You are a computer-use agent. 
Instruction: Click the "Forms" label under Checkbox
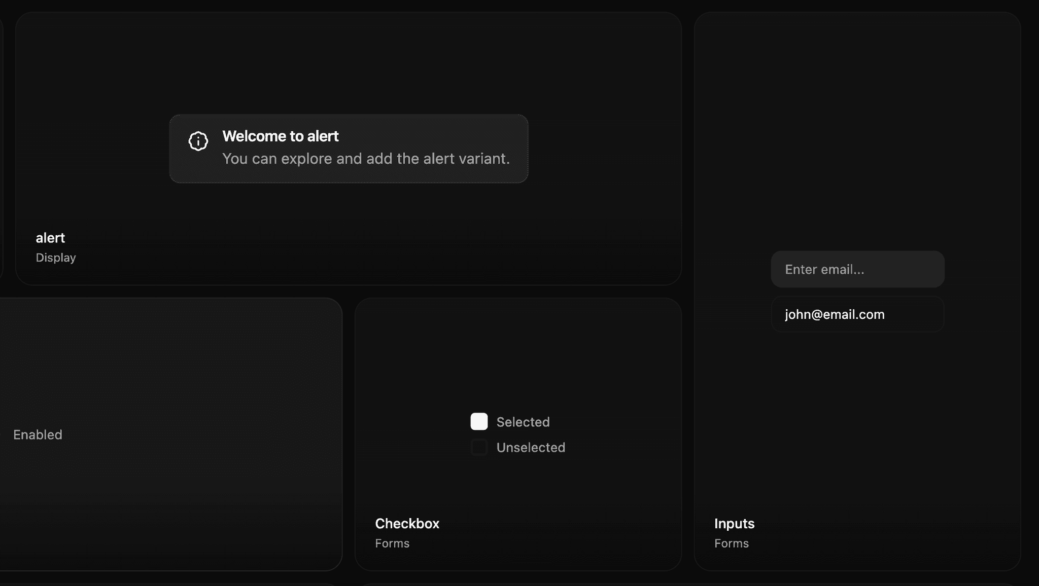[392, 543]
